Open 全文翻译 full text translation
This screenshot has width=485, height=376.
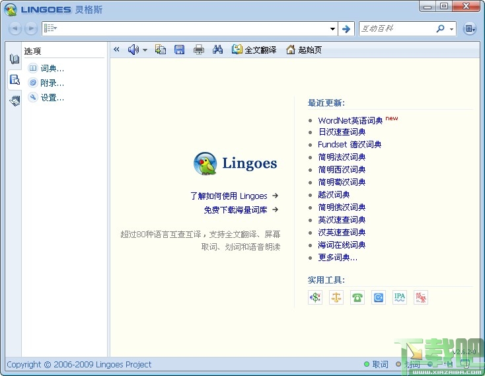pyautogui.click(x=254, y=50)
